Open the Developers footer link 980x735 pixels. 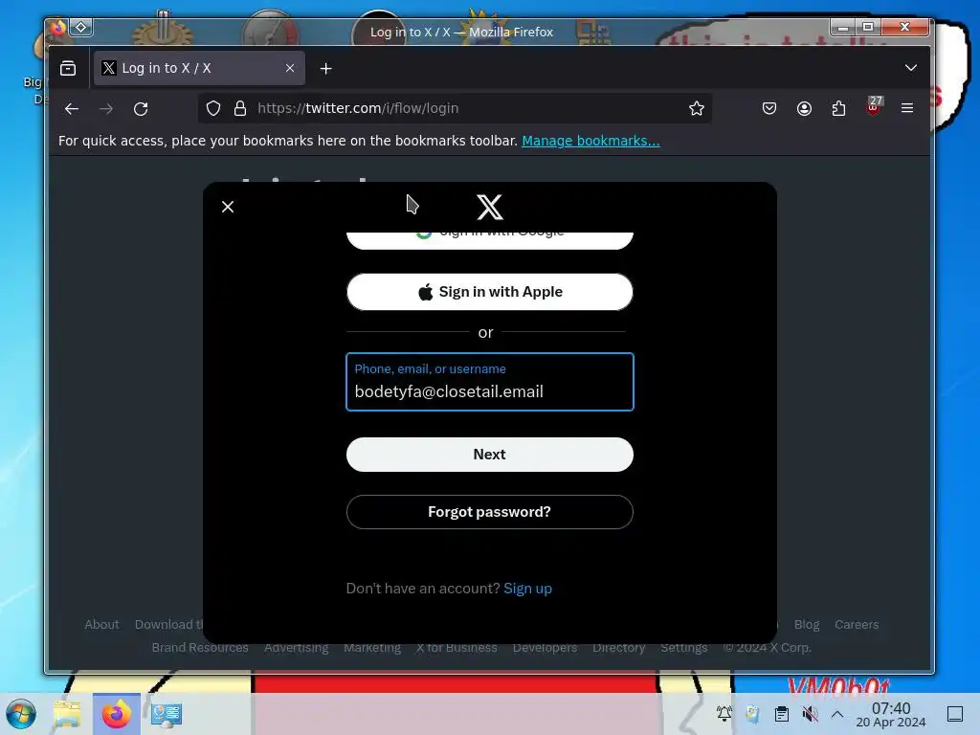click(545, 648)
